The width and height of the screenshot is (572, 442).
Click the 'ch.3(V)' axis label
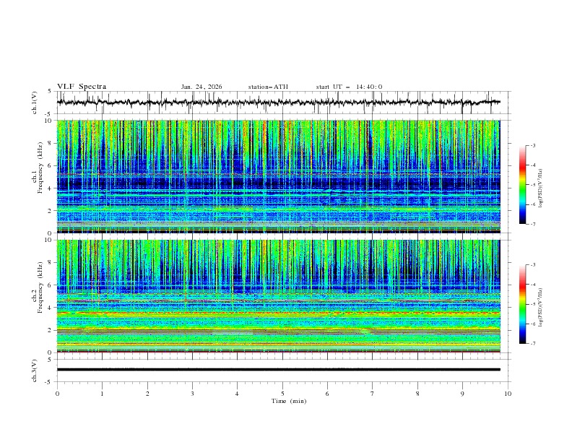point(35,371)
